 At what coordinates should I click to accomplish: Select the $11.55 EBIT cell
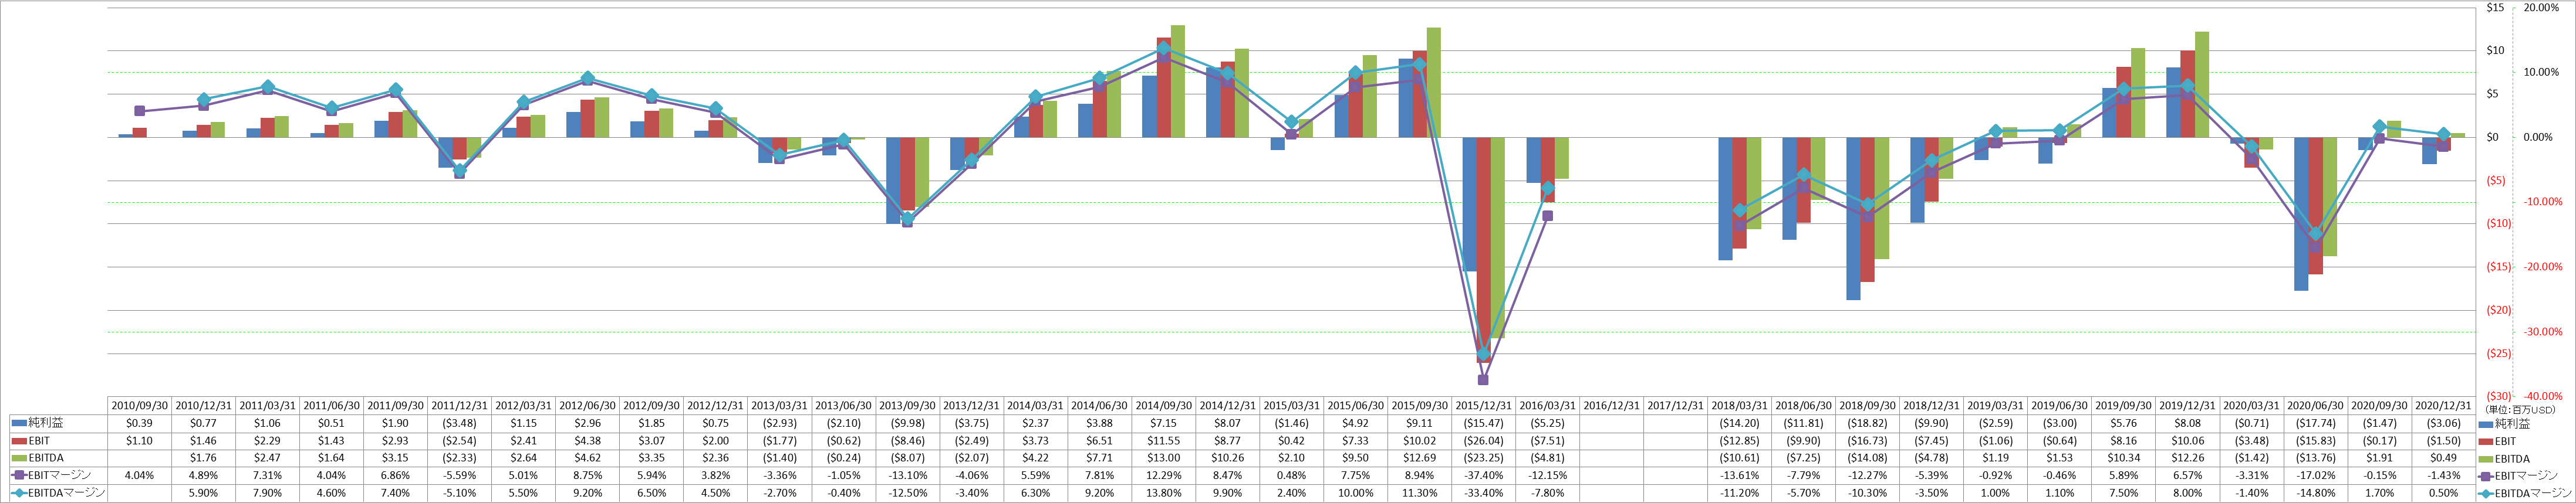1164,440
